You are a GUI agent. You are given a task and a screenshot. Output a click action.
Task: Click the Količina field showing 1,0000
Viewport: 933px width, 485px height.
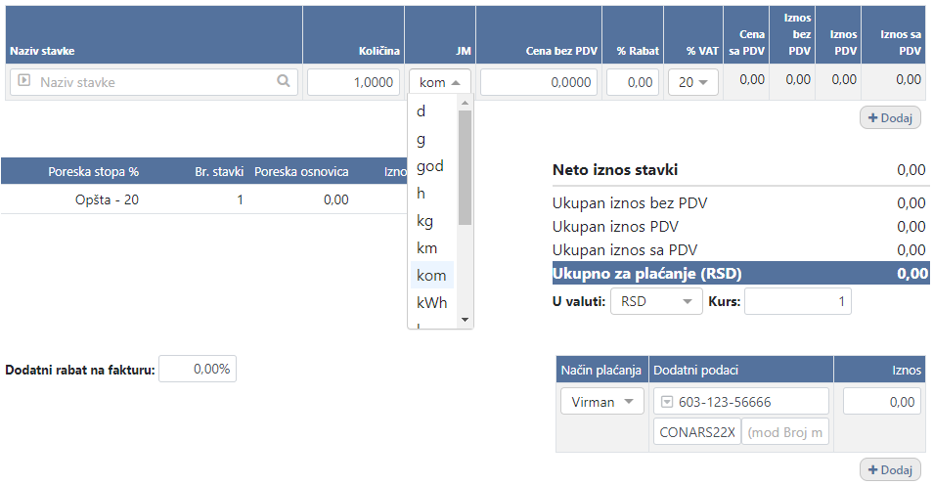click(353, 82)
